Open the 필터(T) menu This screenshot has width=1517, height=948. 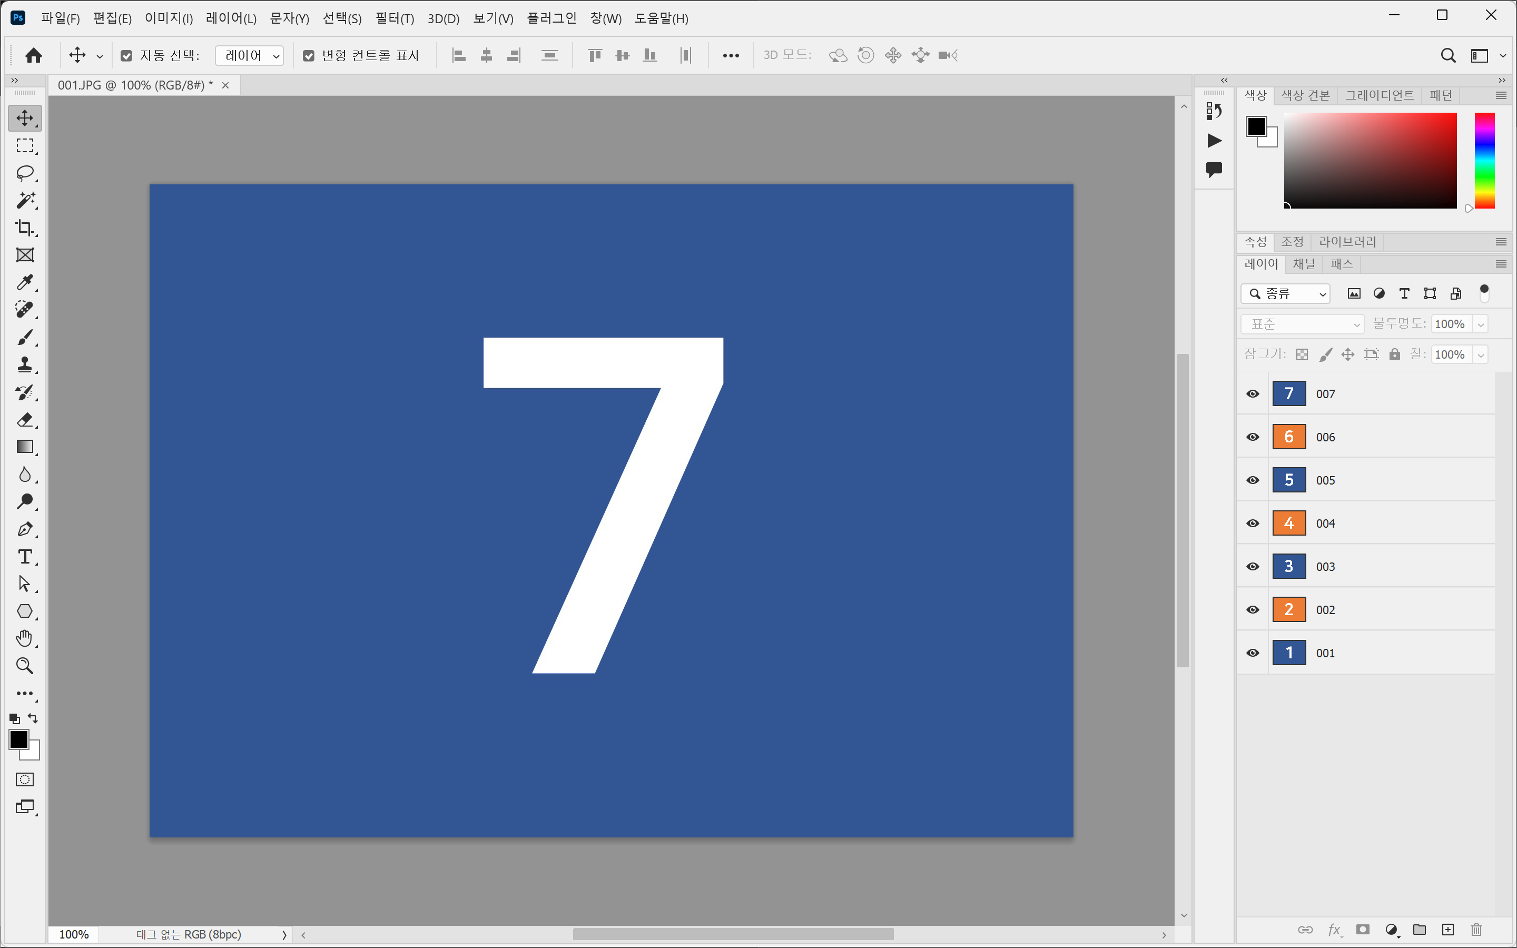pyautogui.click(x=395, y=19)
